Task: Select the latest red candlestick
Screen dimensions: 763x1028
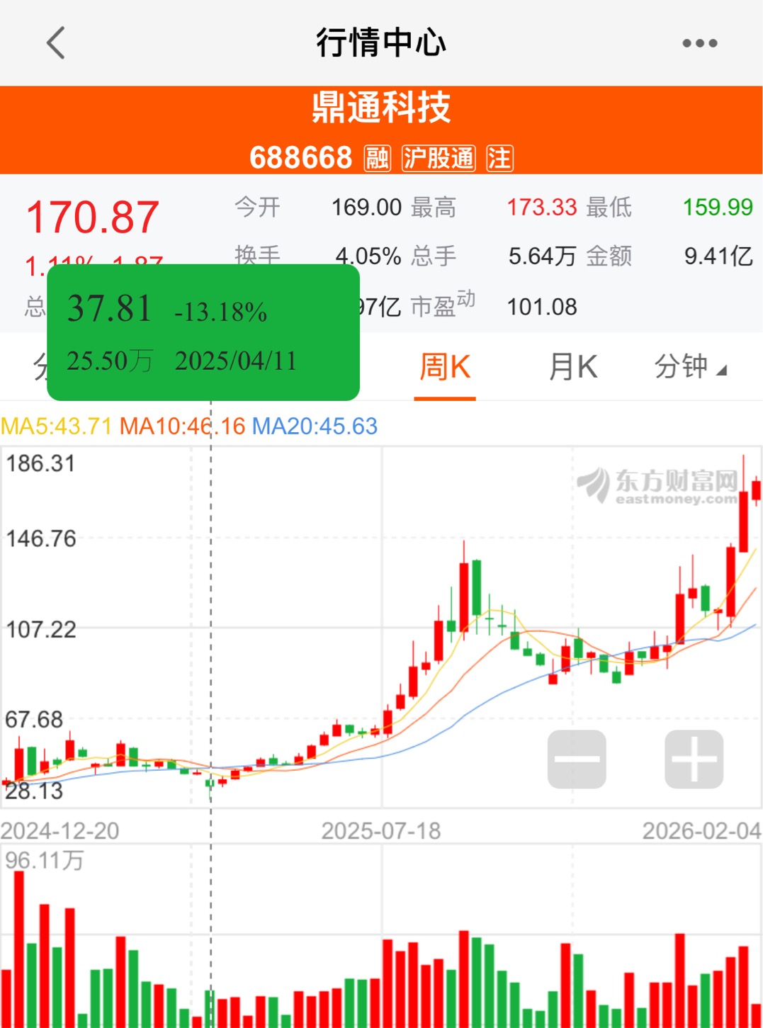Action: point(757,490)
